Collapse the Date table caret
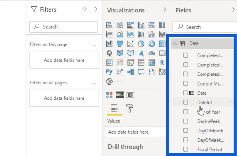The height and width of the screenshot is (156, 237). tap(175, 44)
